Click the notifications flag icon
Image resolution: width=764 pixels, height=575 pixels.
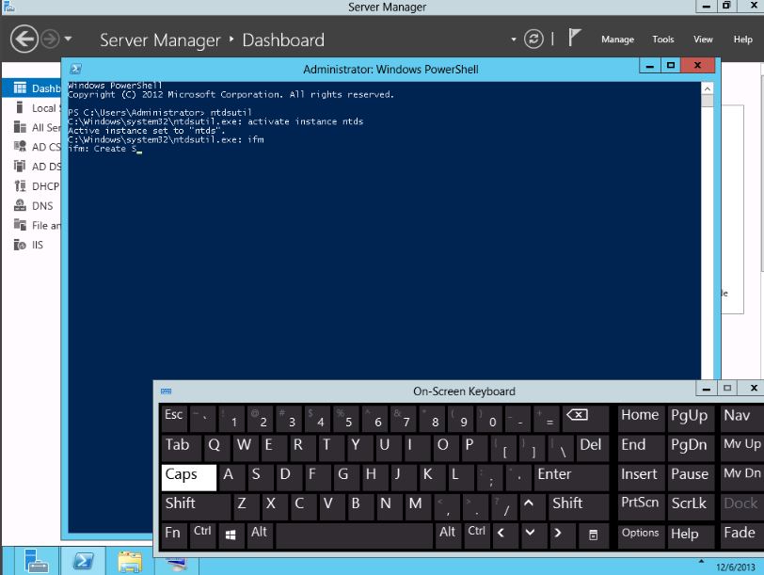(575, 39)
